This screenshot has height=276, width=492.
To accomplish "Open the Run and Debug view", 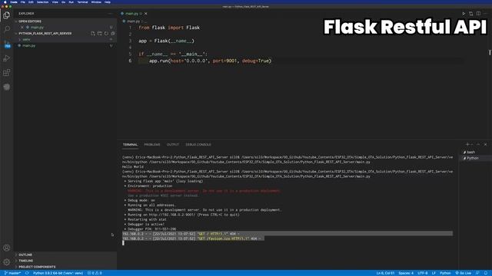I will coord(7,58).
